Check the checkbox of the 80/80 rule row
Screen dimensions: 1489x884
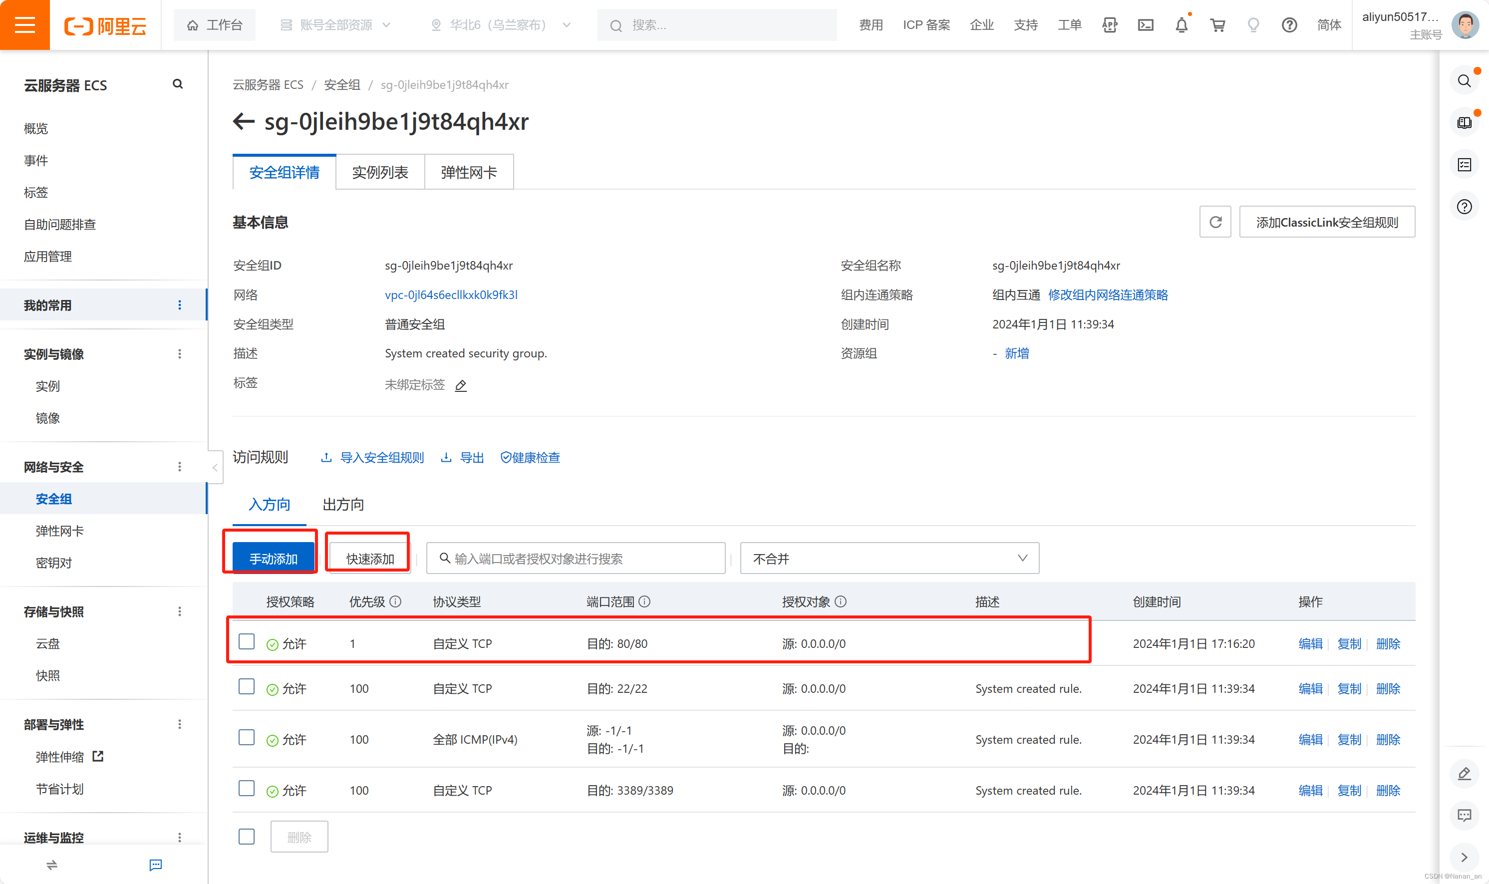click(x=246, y=641)
